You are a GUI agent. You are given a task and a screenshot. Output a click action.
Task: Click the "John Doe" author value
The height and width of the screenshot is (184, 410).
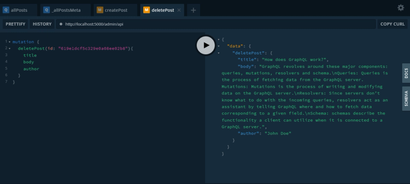click(x=278, y=134)
